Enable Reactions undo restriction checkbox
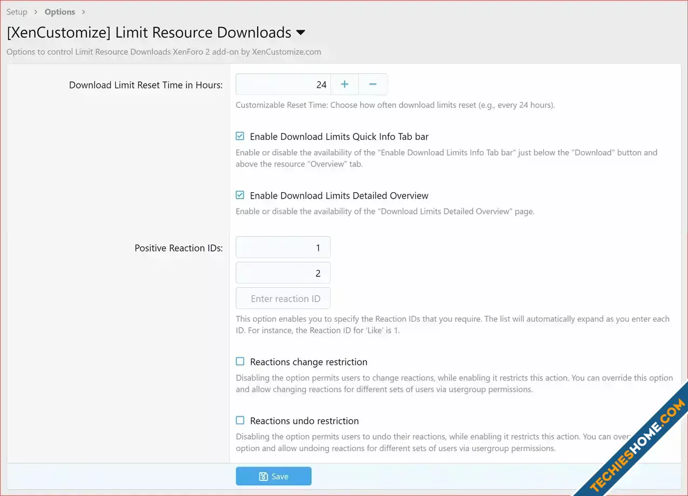The image size is (688, 496). tap(240, 420)
